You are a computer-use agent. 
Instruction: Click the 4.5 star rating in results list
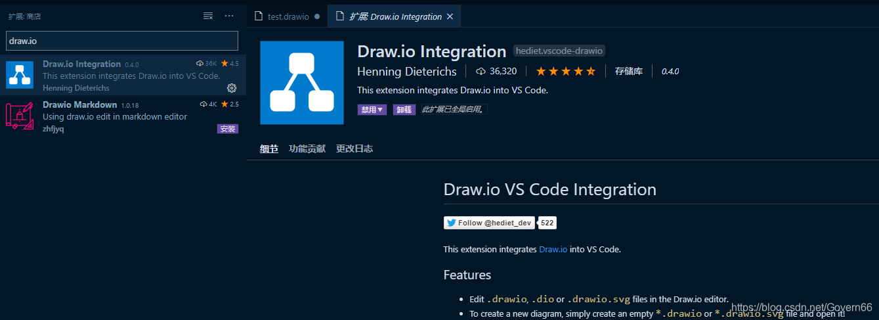pos(230,64)
